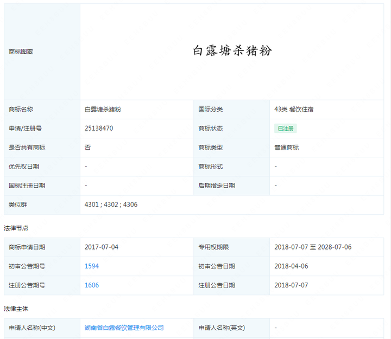This screenshot has width=391, height=339.
Task: Click the registration number 25138470
Action: click(x=99, y=129)
